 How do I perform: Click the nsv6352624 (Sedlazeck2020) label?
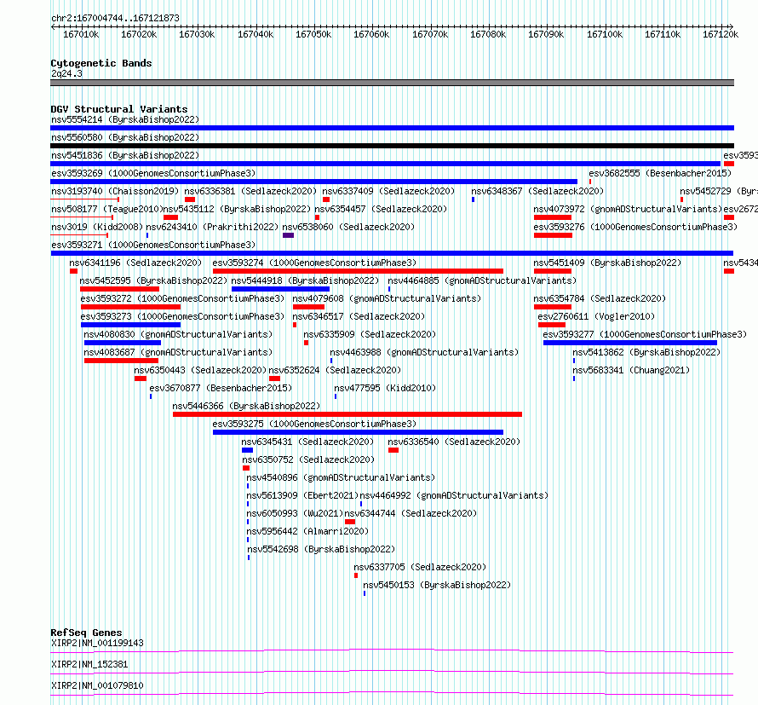click(335, 370)
